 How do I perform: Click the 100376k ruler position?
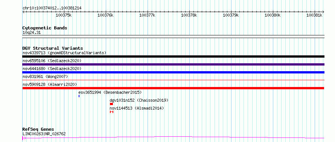(x=105, y=15)
